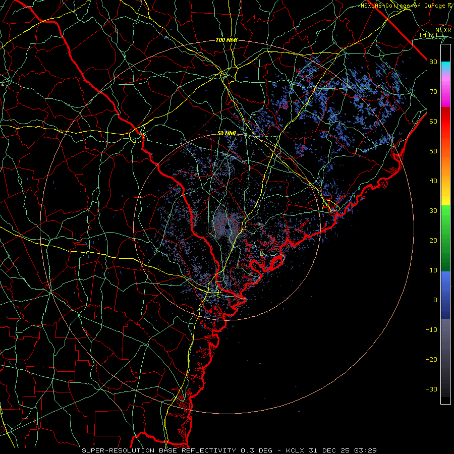Click the "31 DEC 25" date text
This screenshot has height=454, width=454.
click(x=330, y=450)
